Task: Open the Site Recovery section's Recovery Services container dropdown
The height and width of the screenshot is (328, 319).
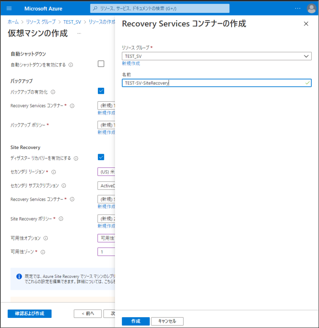Action: (106, 199)
